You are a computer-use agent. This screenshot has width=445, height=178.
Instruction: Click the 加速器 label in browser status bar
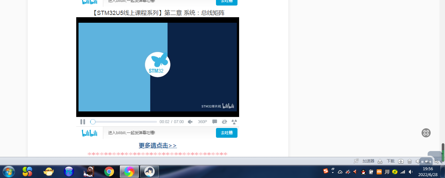click(x=368, y=161)
